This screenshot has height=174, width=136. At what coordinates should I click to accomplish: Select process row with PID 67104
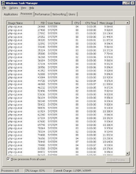pyautogui.click(x=66, y=118)
